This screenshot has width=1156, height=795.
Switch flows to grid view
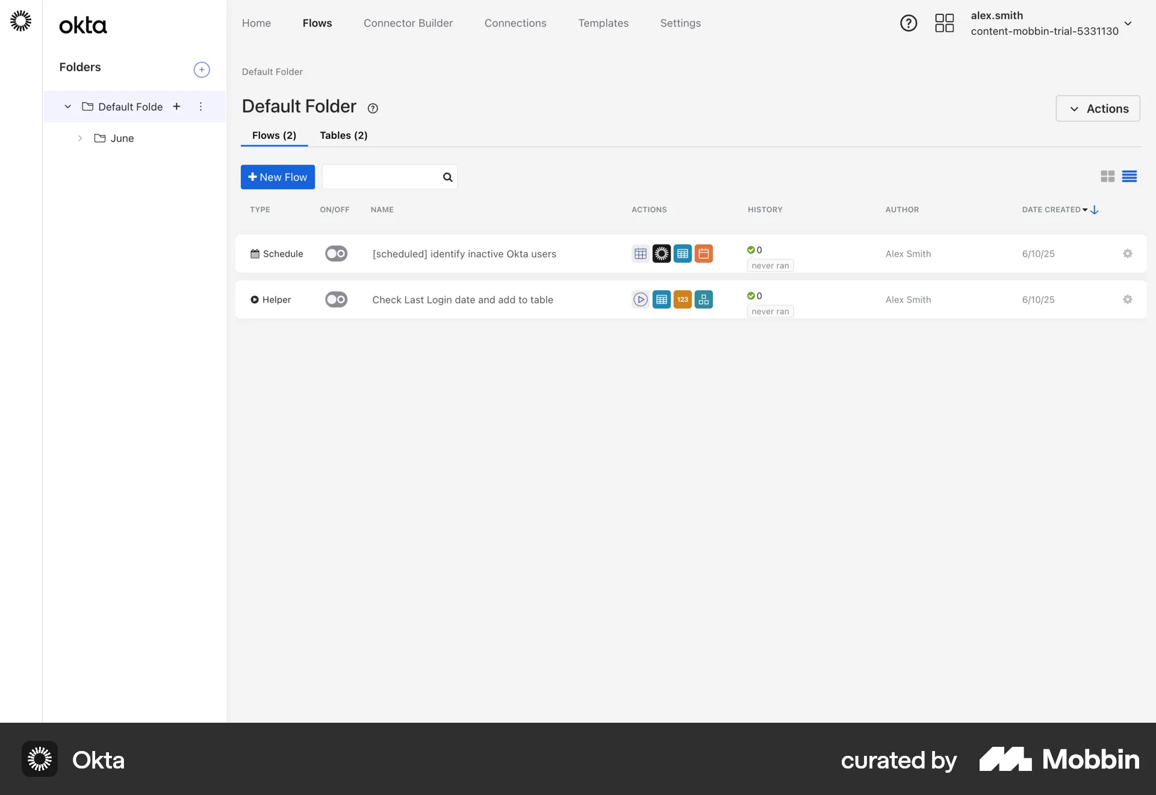point(1107,176)
